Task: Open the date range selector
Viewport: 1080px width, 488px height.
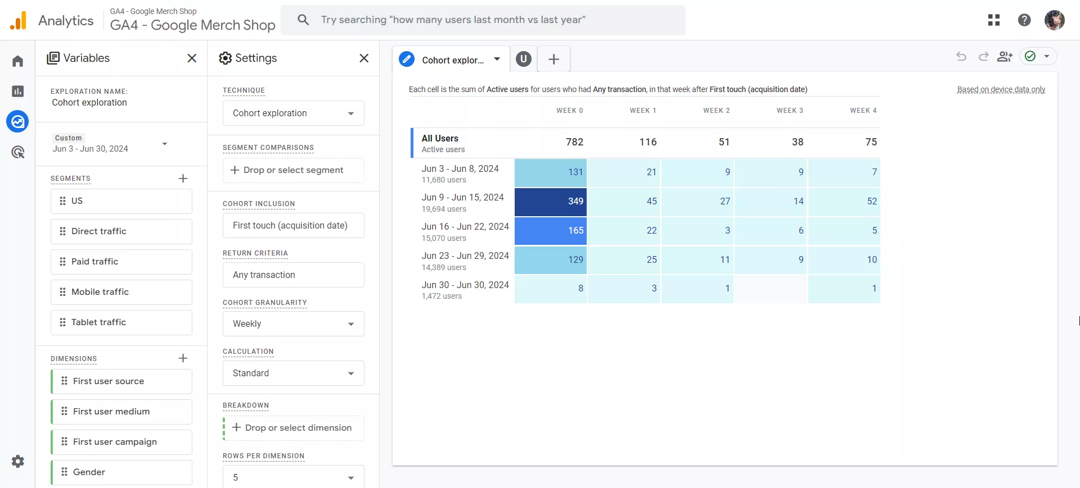Action: tap(110, 144)
